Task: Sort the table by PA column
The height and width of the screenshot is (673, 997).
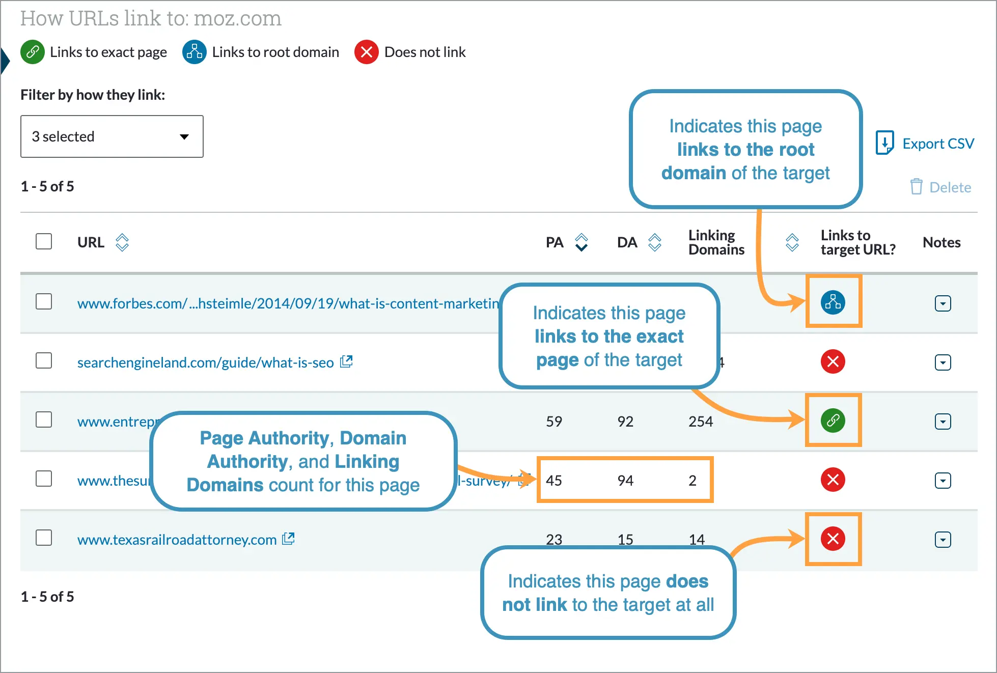Action: pyautogui.click(x=581, y=242)
